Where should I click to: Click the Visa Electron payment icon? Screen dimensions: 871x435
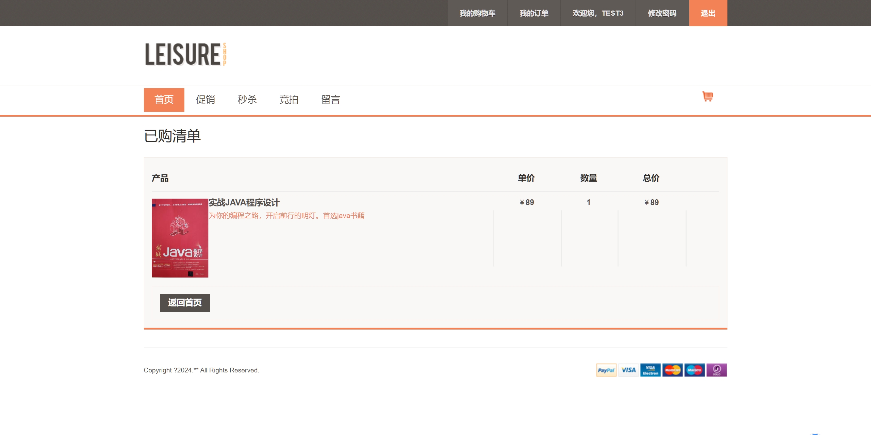(651, 370)
